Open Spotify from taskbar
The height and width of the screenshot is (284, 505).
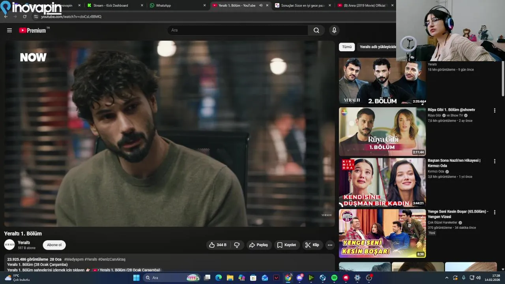[334, 278]
